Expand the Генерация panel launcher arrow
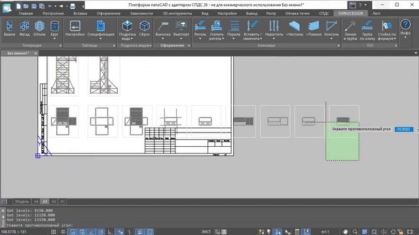 (60, 46)
